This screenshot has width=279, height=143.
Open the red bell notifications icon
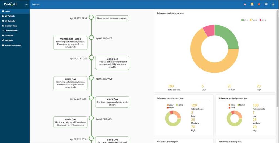coord(259,4)
